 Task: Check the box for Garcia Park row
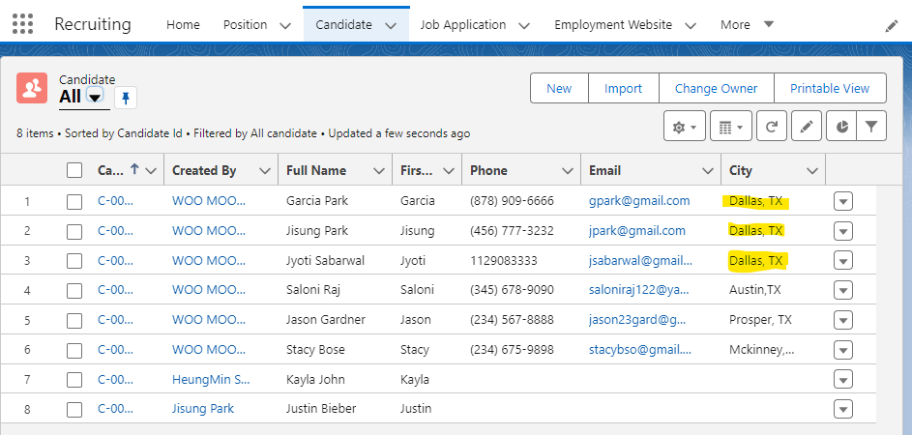(x=74, y=201)
